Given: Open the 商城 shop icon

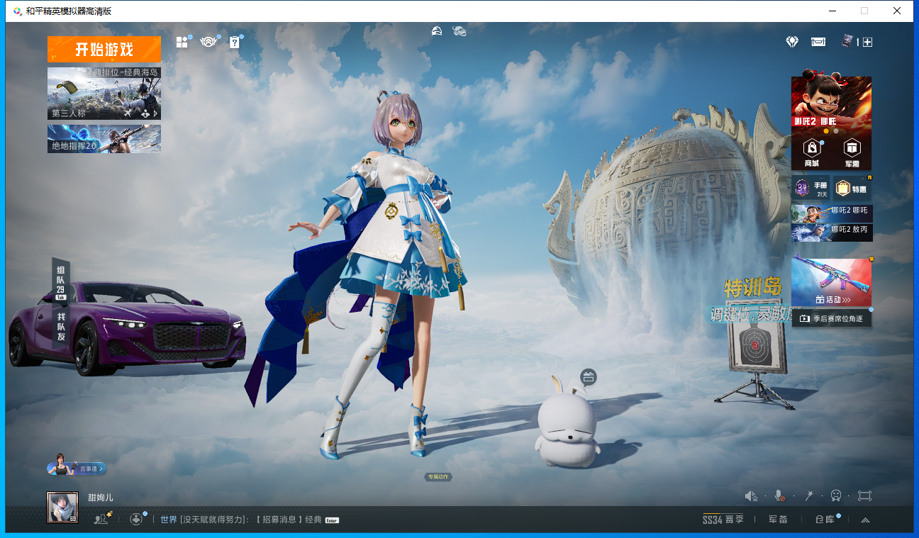Looking at the screenshot, I should [811, 152].
